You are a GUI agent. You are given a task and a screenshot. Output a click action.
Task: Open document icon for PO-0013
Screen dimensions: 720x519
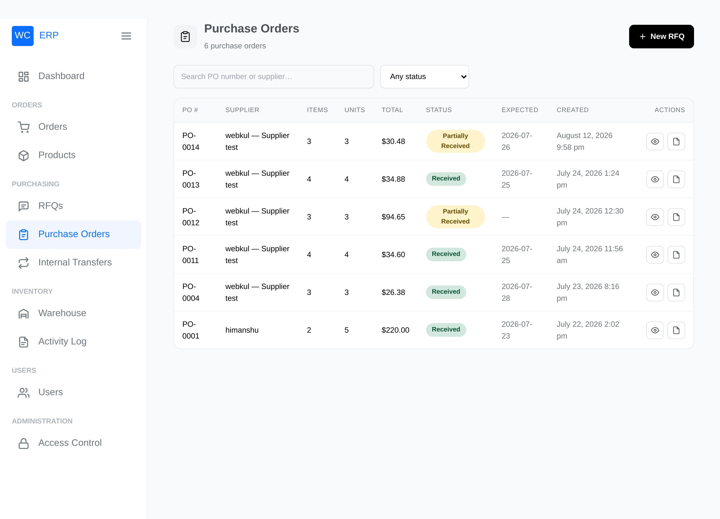[676, 179]
